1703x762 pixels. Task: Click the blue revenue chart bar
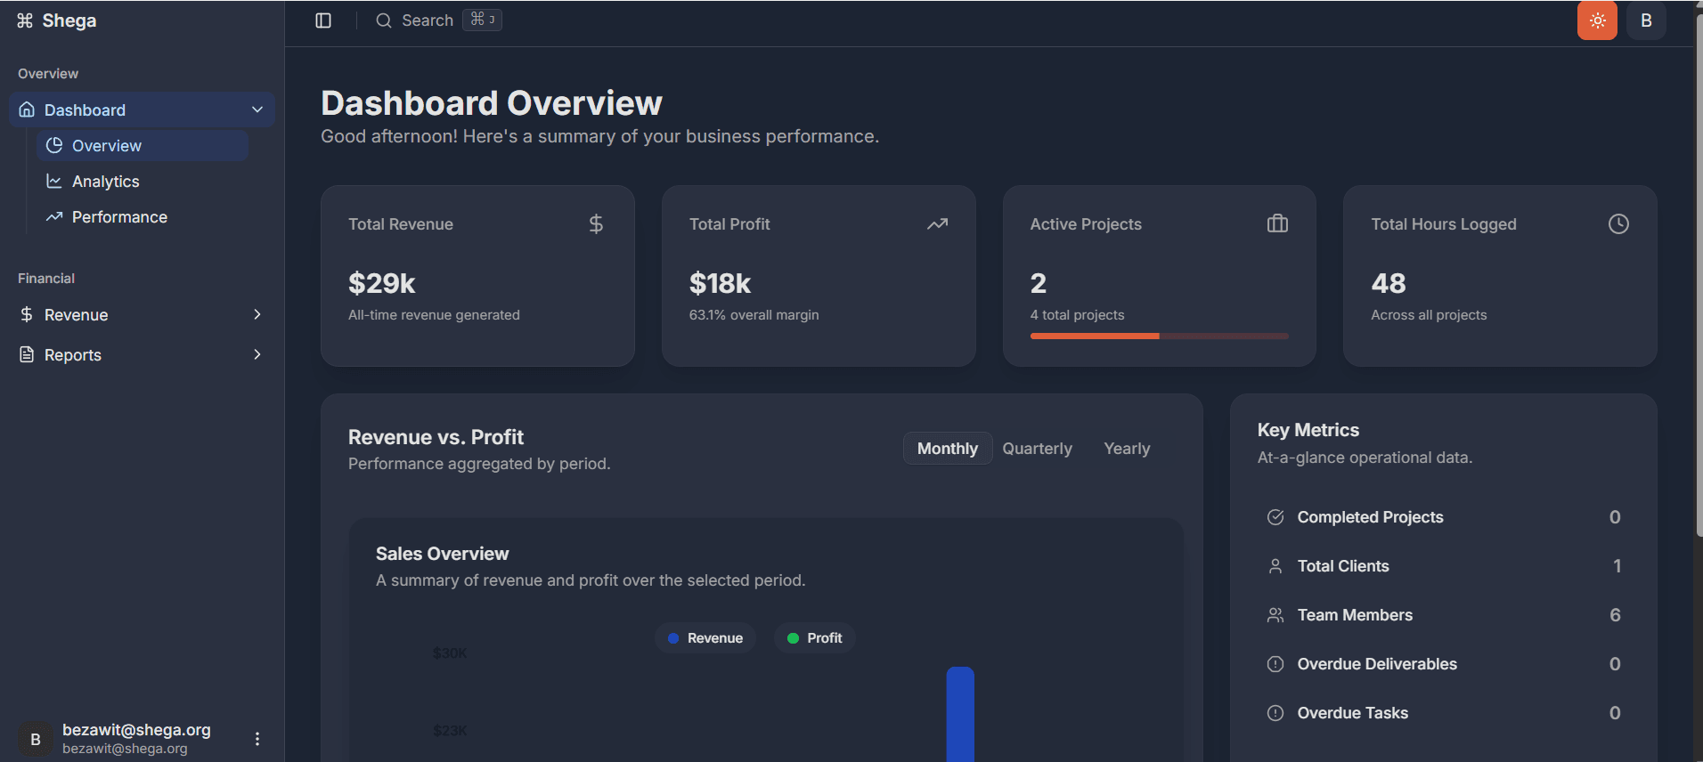[x=960, y=714]
